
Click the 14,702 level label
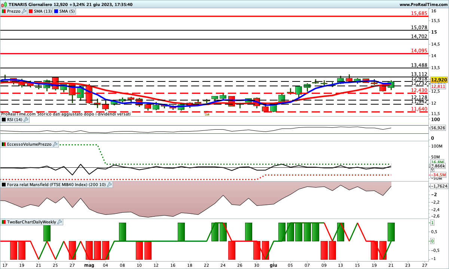coord(419,36)
